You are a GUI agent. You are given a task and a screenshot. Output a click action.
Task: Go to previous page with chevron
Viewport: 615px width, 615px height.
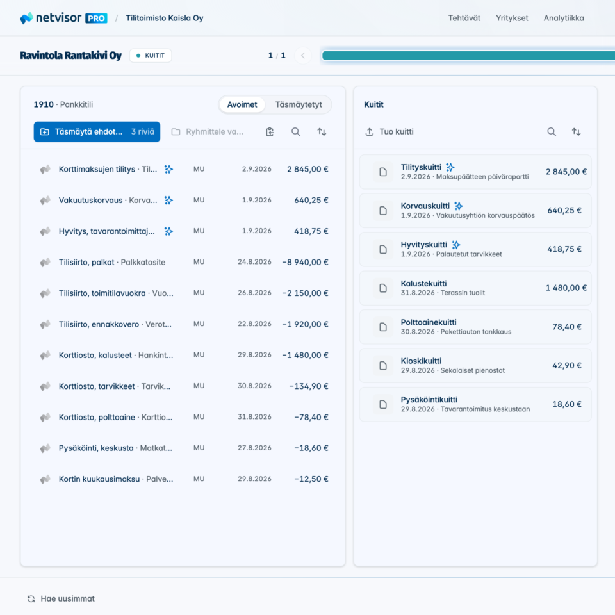[303, 55]
